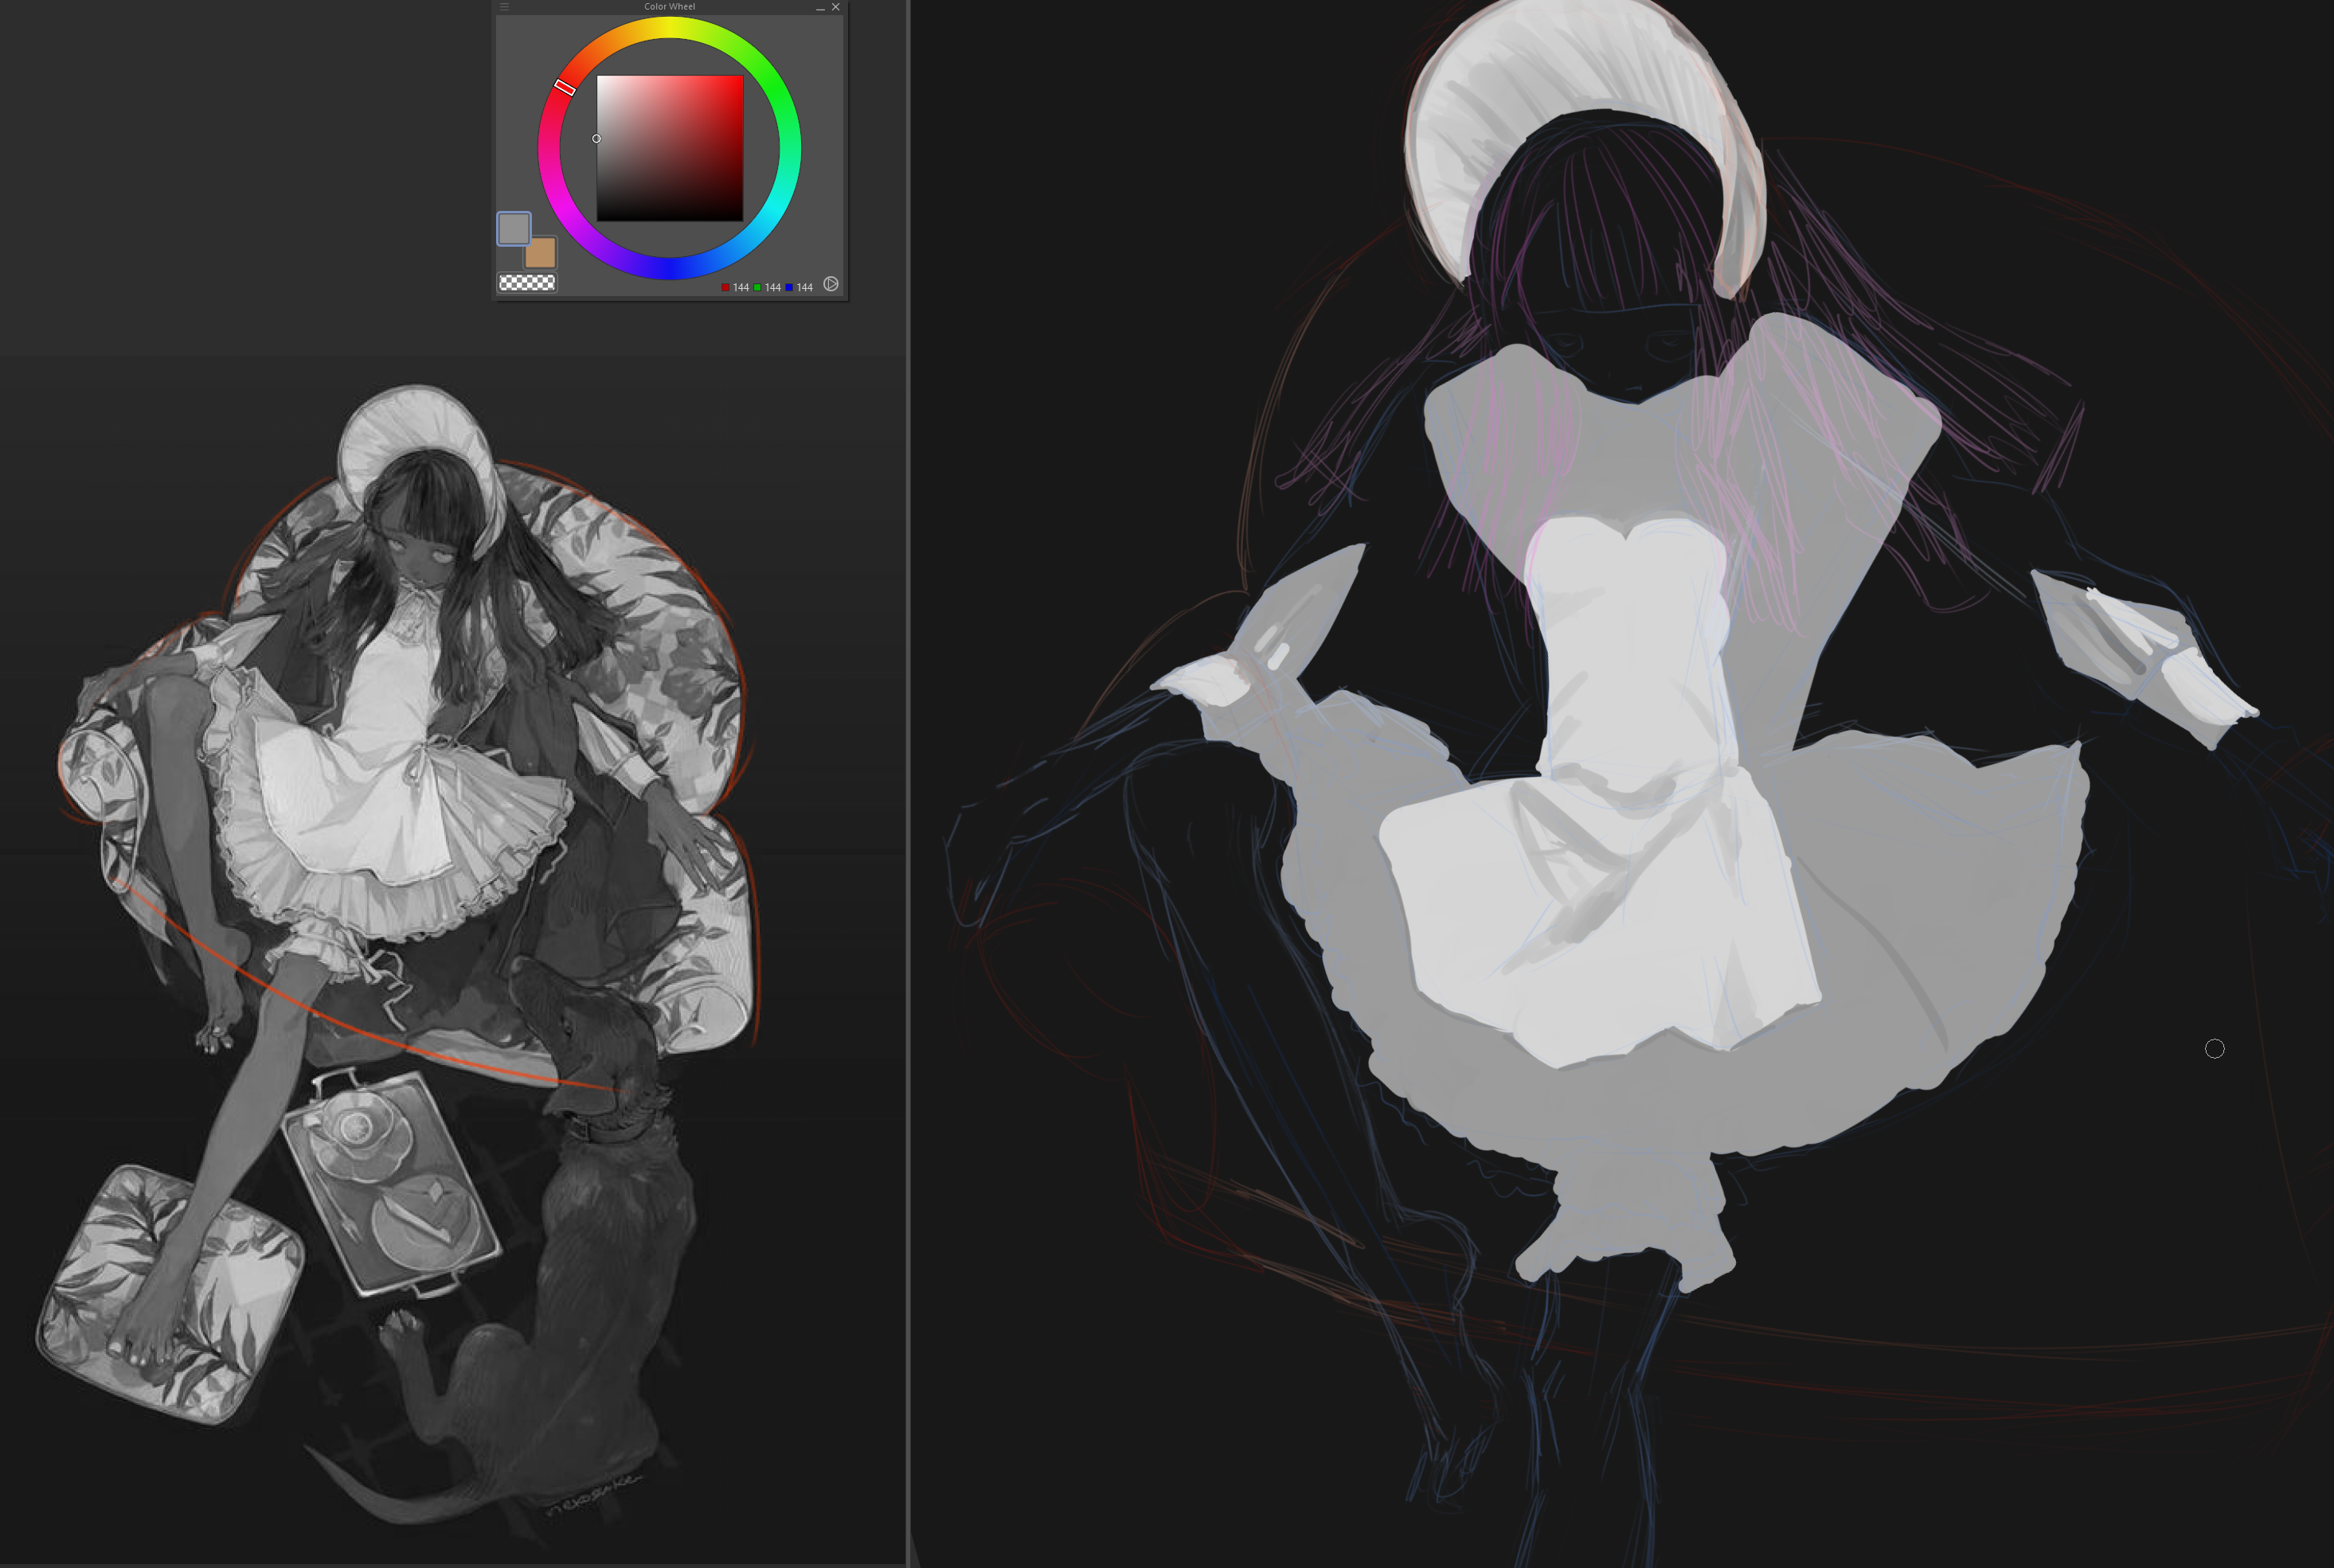Pick pure red in the square's top-right corner
This screenshot has width=2334, height=1568.
(741, 78)
